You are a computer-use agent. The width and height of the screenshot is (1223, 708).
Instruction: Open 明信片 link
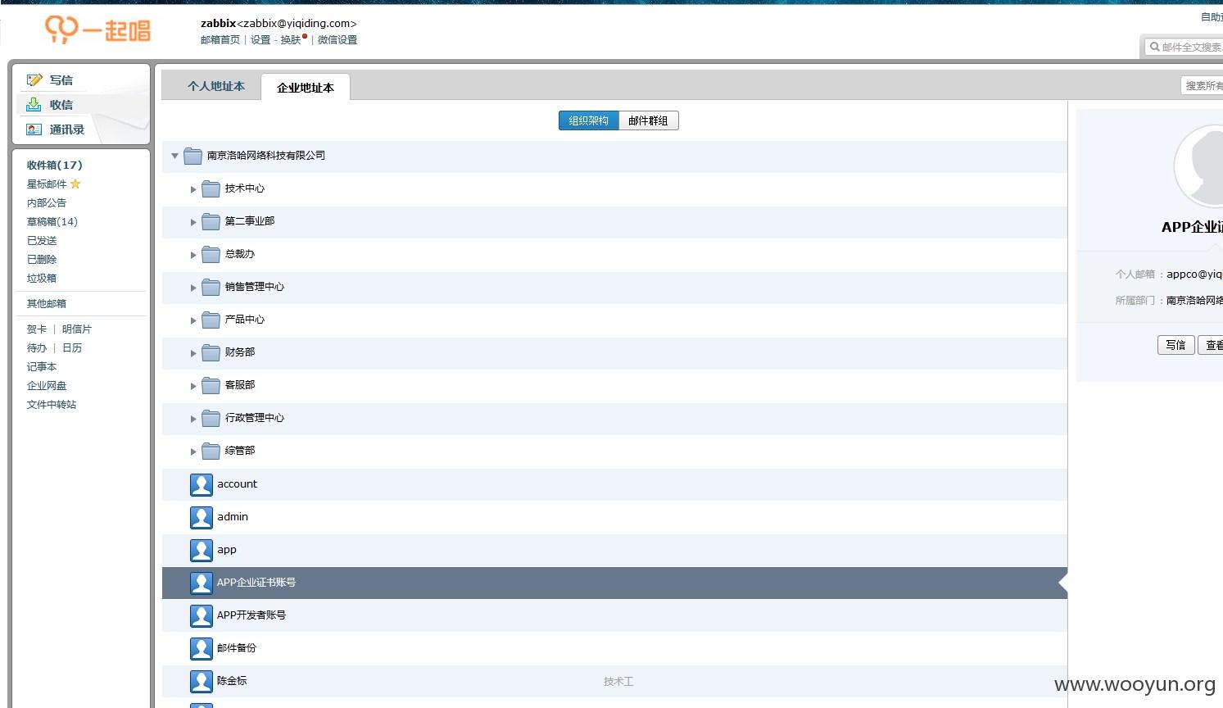click(77, 329)
